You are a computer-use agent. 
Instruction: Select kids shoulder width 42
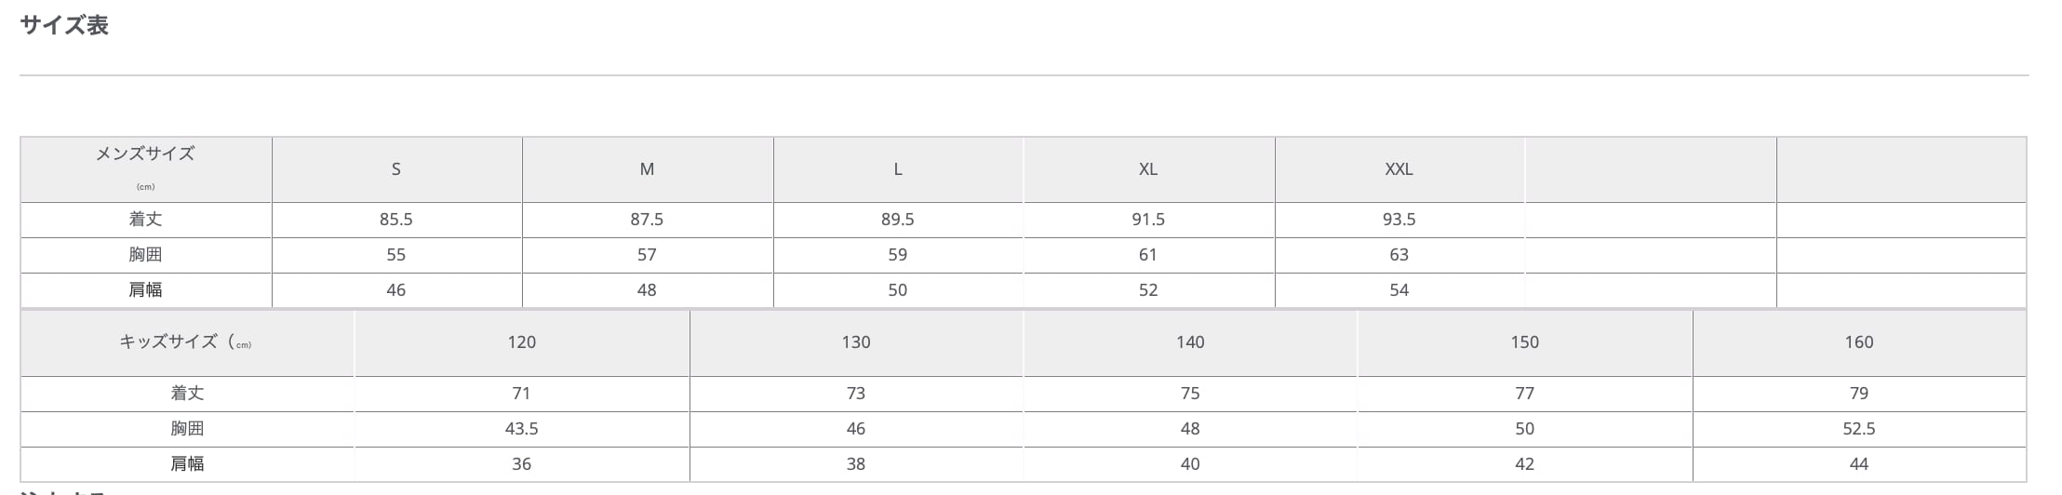point(1524,464)
